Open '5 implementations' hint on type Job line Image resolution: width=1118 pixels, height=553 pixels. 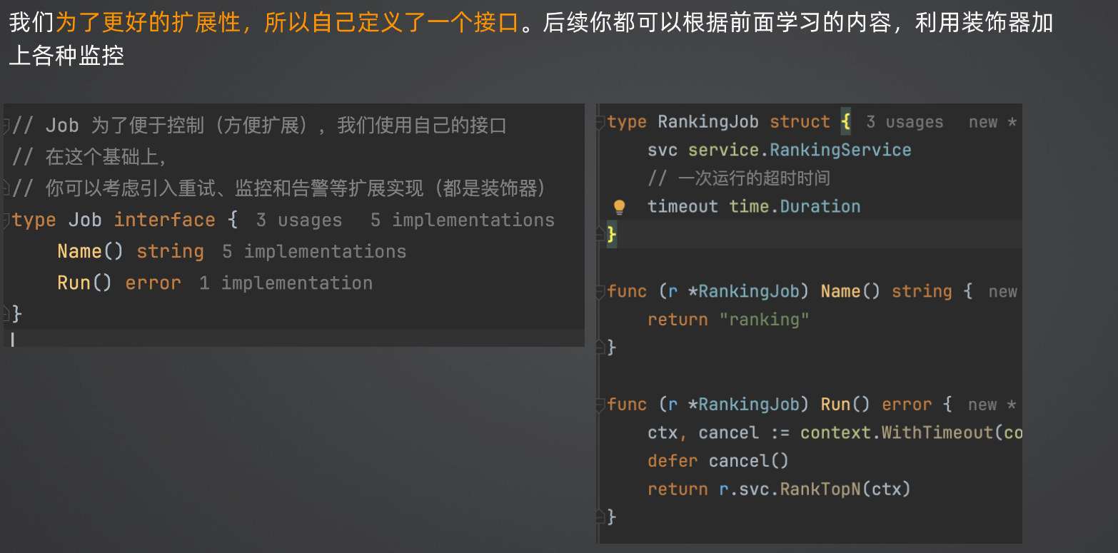tap(462, 220)
